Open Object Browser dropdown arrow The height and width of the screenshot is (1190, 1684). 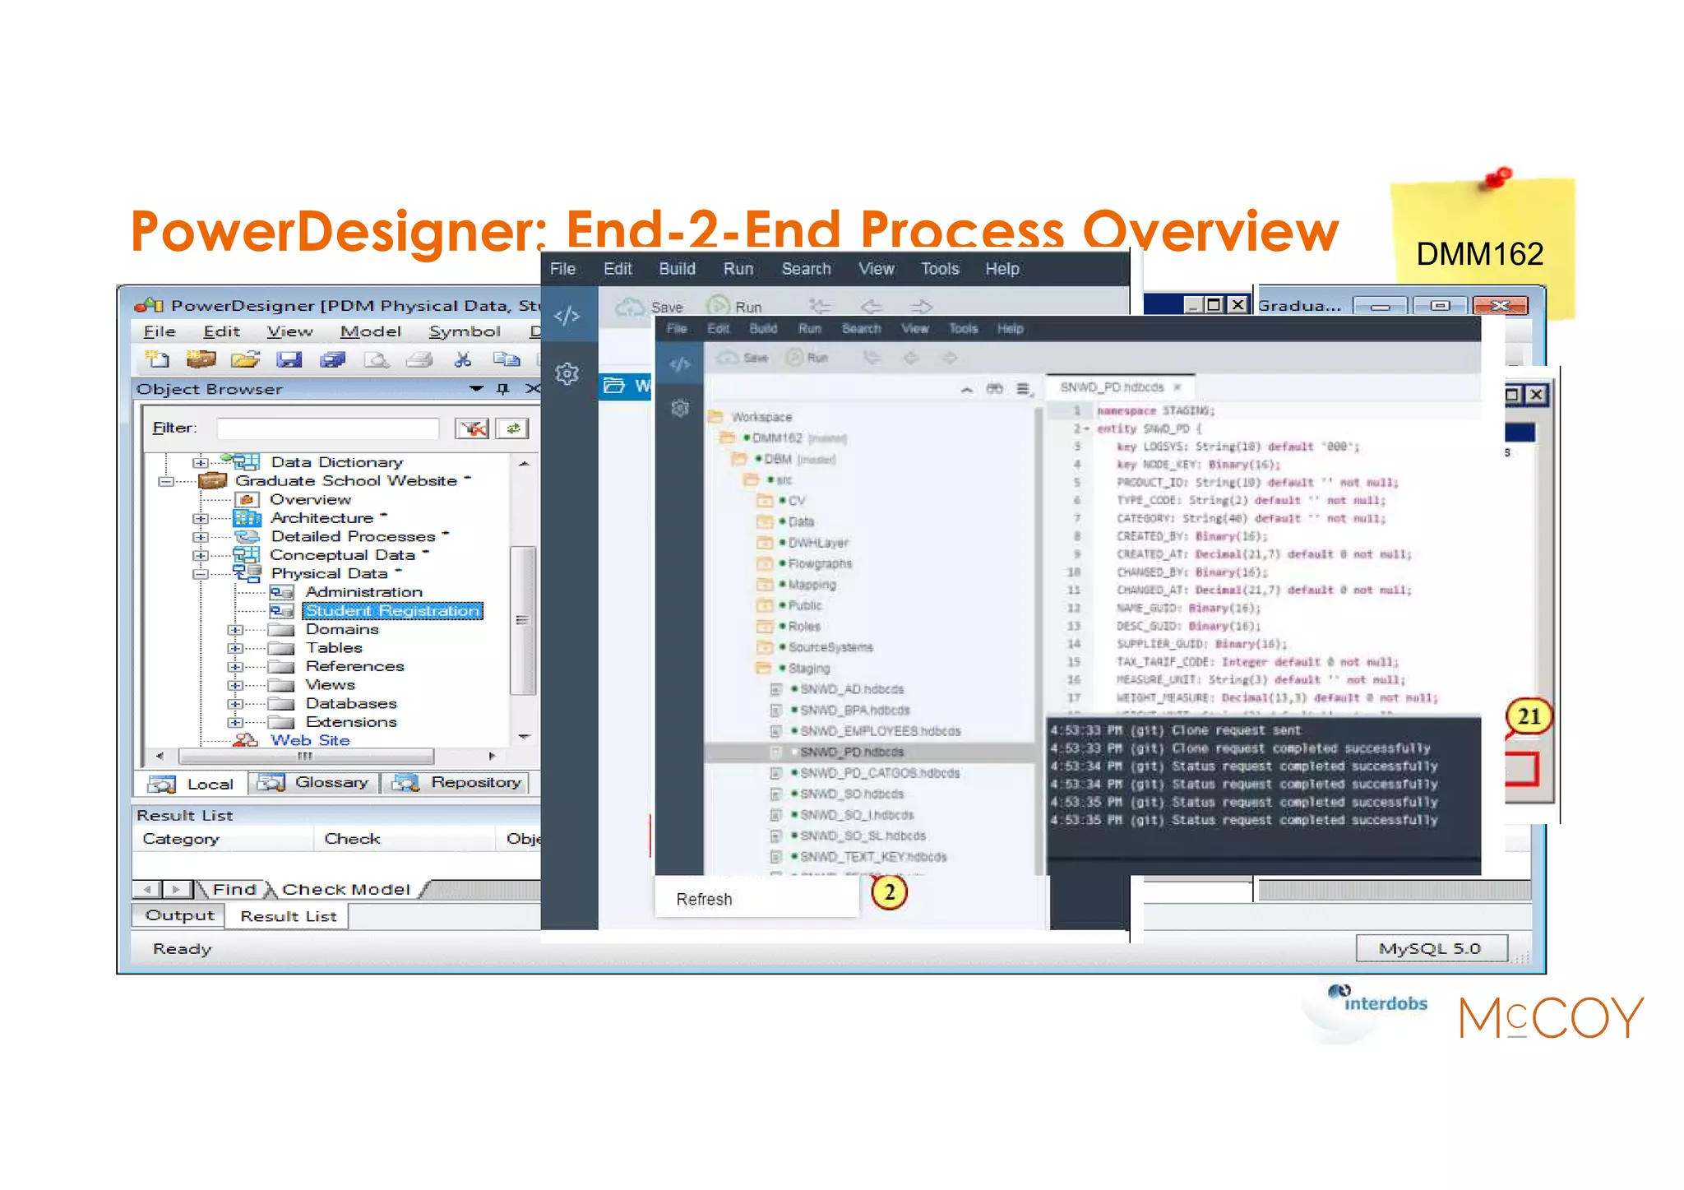(476, 388)
